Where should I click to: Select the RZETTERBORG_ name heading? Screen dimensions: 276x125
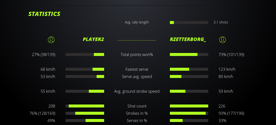pos(188,39)
